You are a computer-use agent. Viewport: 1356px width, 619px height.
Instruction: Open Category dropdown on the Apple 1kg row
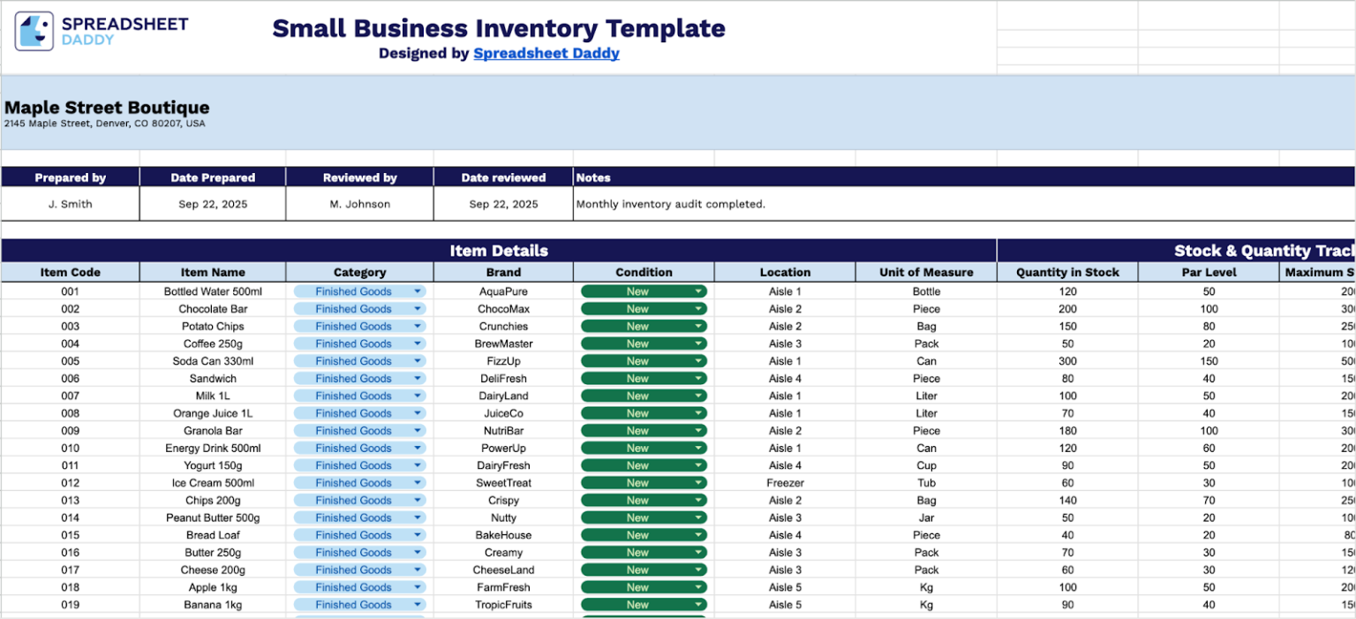point(417,586)
